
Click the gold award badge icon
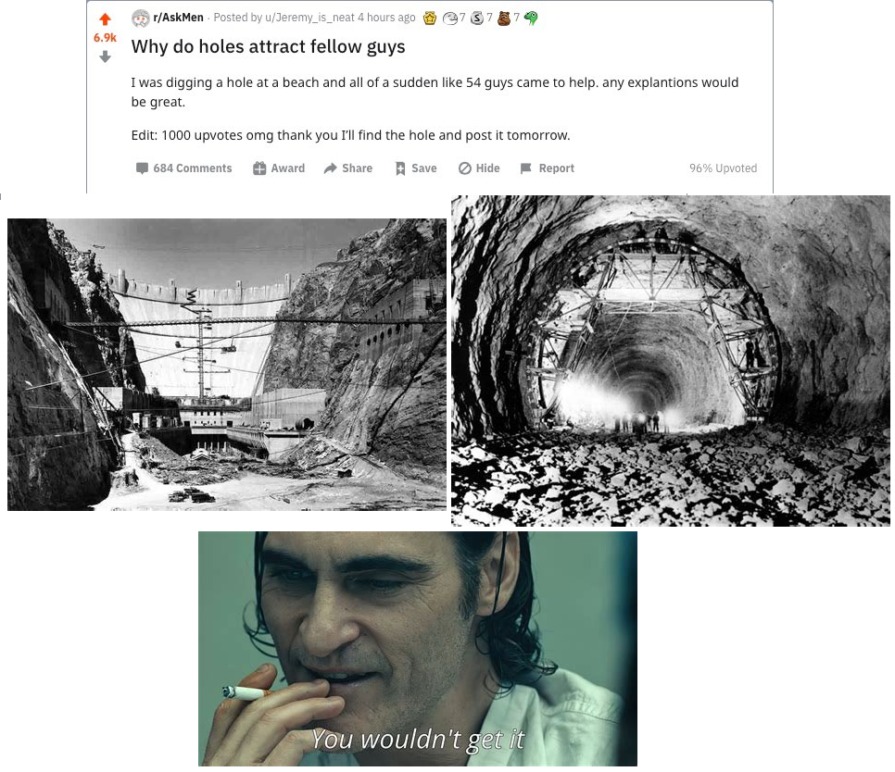tap(430, 19)
